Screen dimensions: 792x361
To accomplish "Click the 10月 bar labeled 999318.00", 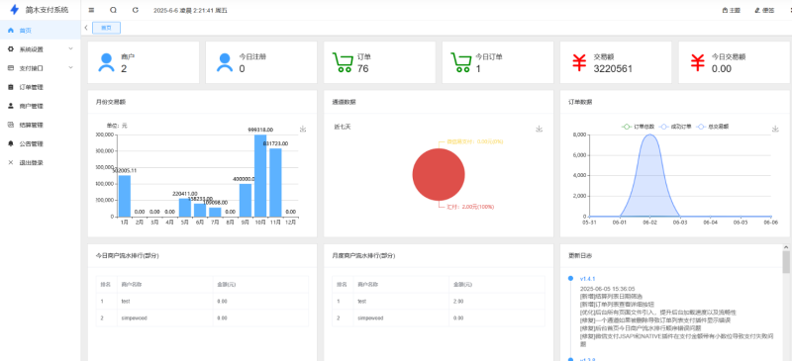I will [x=260, y=176].
